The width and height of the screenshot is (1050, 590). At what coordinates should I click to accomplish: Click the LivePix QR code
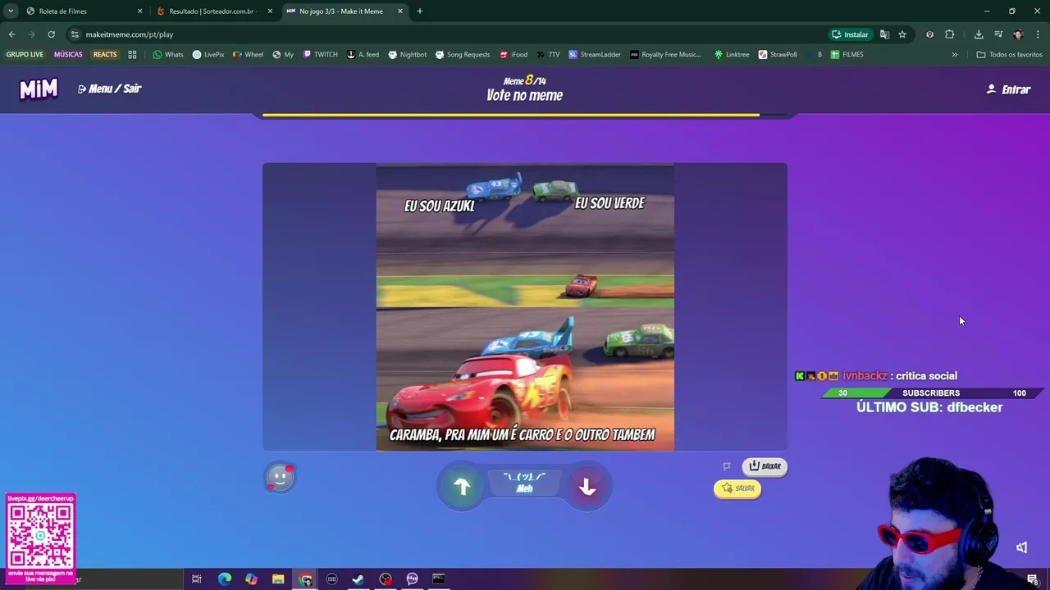pos(40,536)
